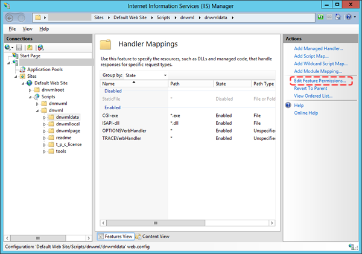Screen dimensions: 362x254
Task: Click the Scripts virtual directory icon
Action: click(x=37, y=97)
